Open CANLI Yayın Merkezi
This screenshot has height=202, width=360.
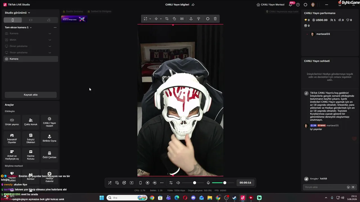click(x=270, y=4)
